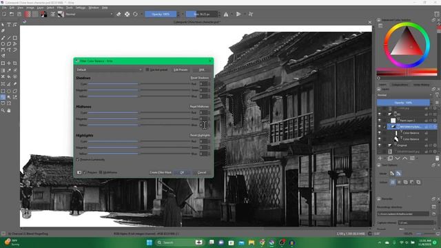The image size is (441, 248).
Task: Toggle visibility of BG group layer
Action: (380, 114)
